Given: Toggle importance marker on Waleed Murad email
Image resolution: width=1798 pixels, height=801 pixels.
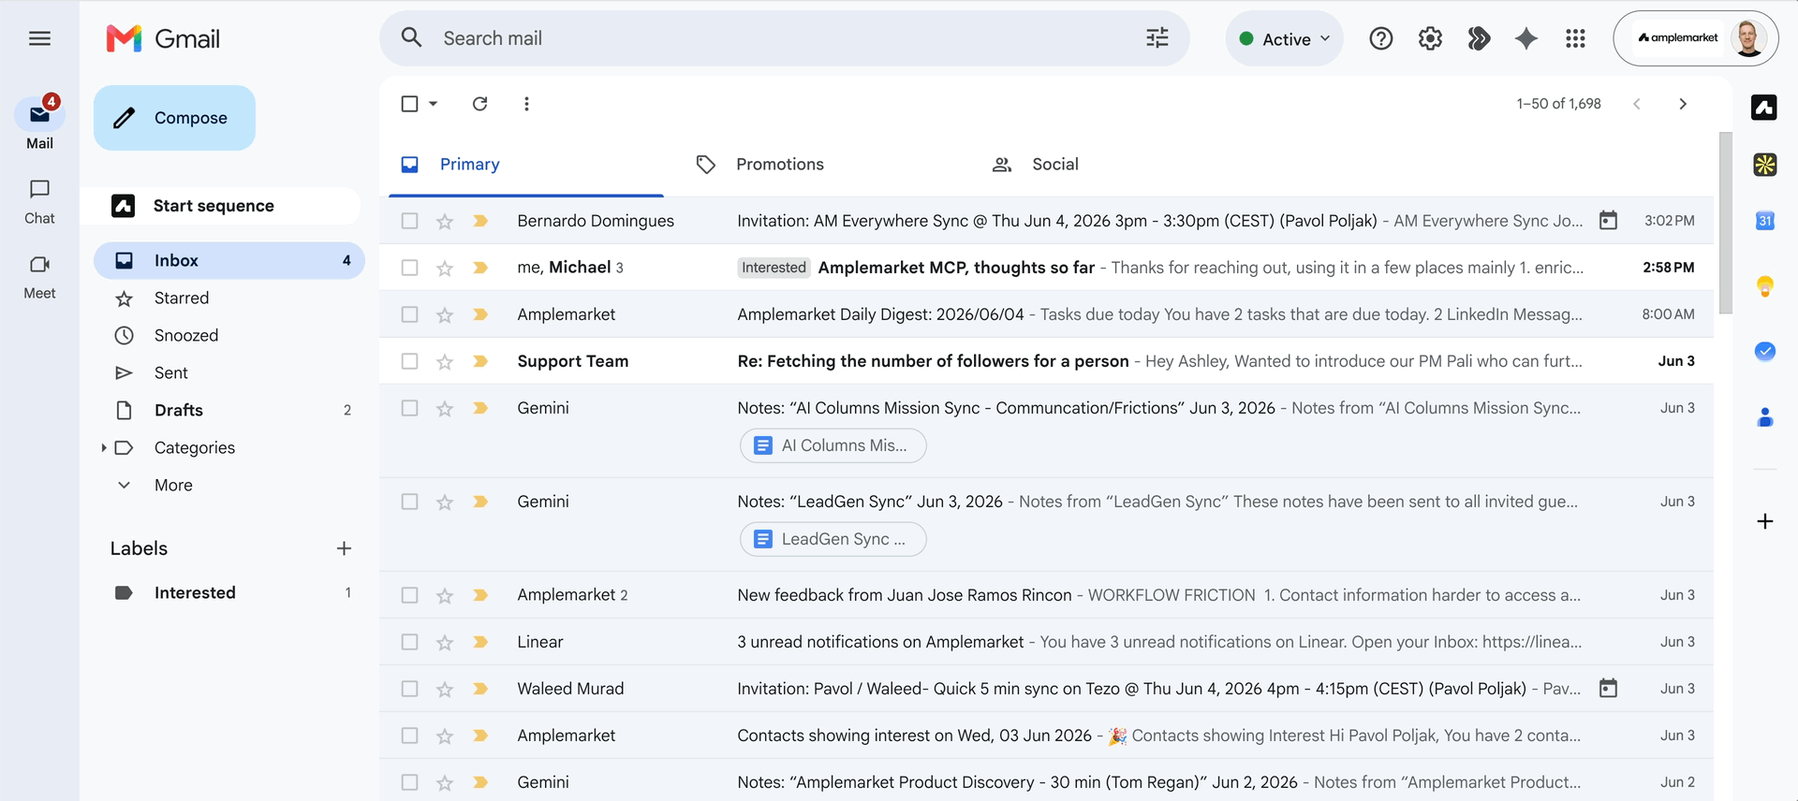Looking at the screenshot, I should tap(480, 689).
